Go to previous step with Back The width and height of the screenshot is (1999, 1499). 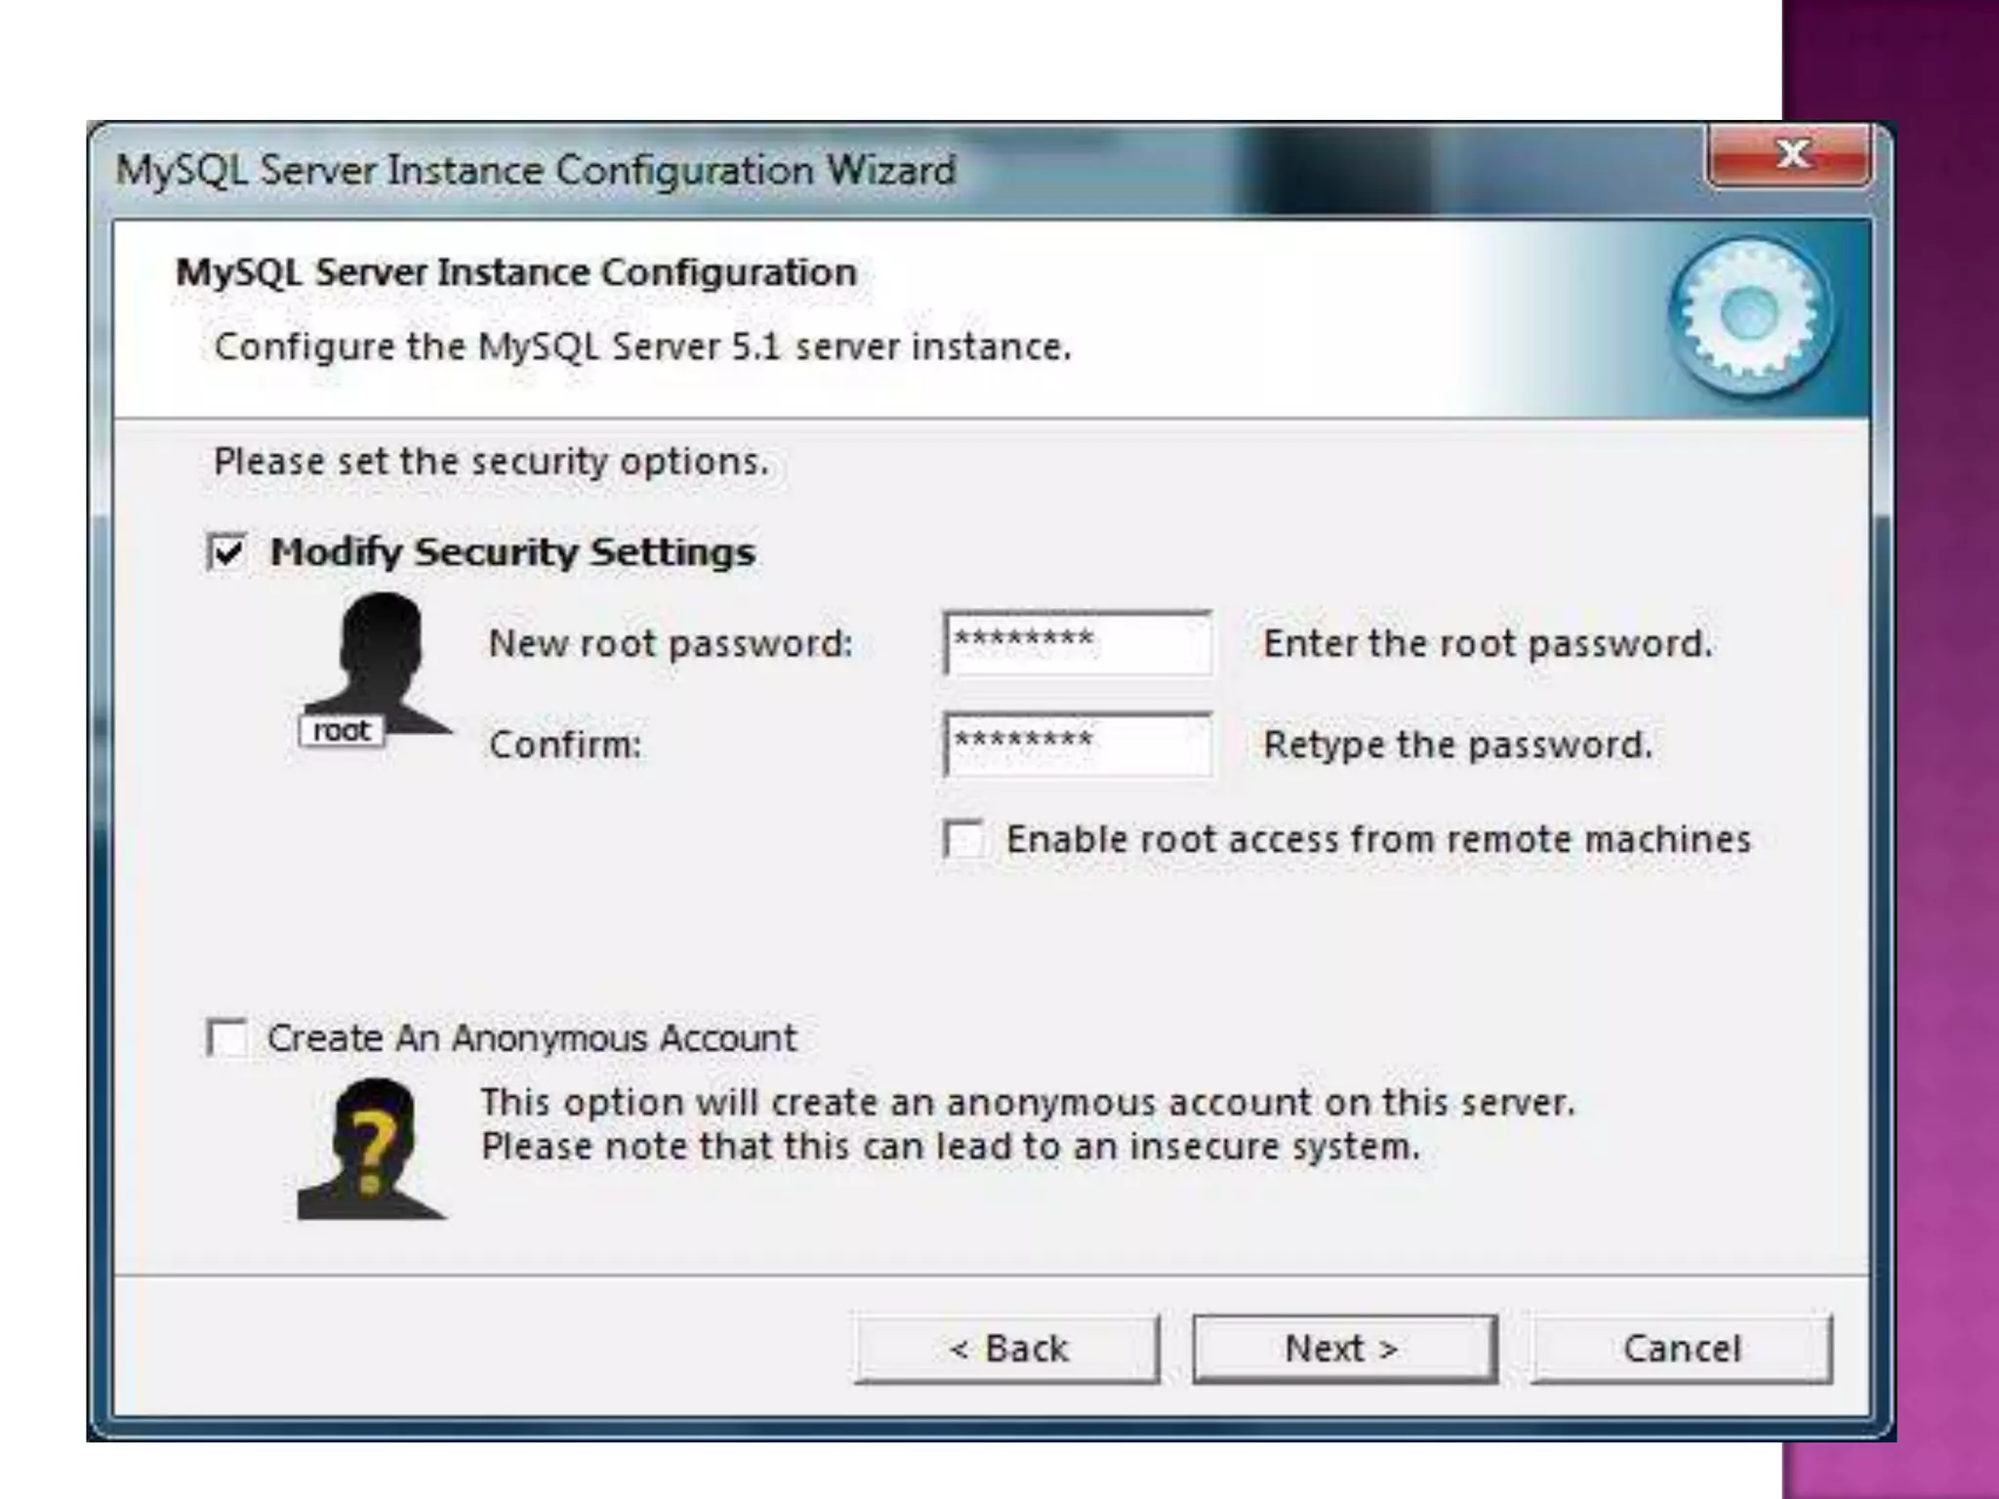[x=1007, y=1349]
